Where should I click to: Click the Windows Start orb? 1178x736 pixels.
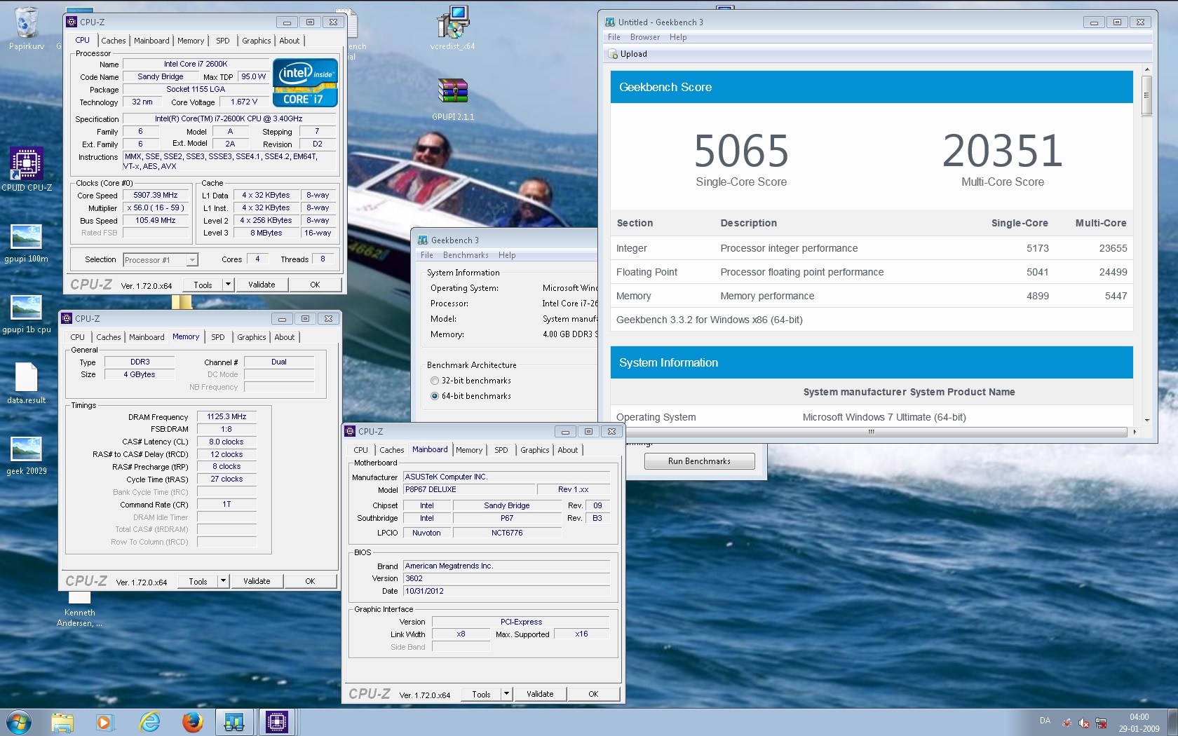pyautogui.click(x=18, y=722)
